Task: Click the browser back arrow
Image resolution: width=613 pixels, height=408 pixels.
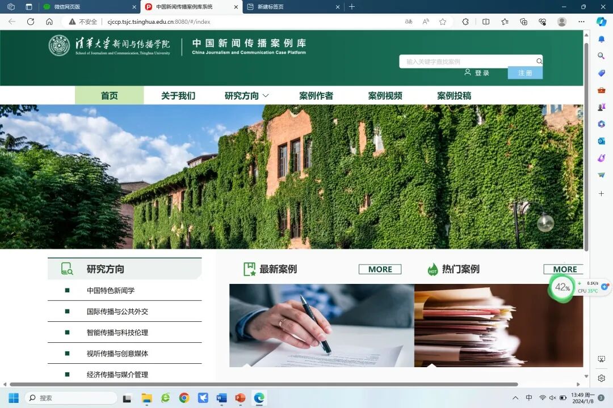Action: (12, 22)
